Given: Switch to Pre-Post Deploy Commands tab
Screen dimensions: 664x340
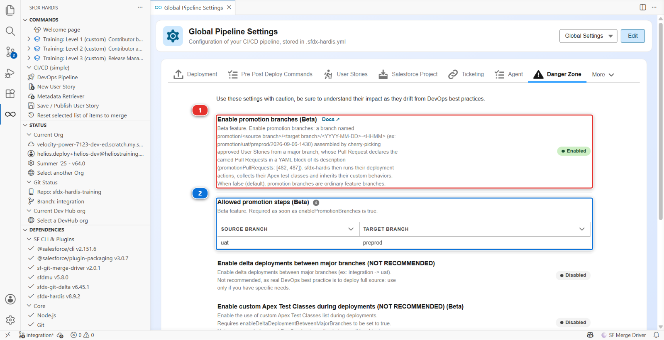Looking at the screenshot, I should (270, 74).
